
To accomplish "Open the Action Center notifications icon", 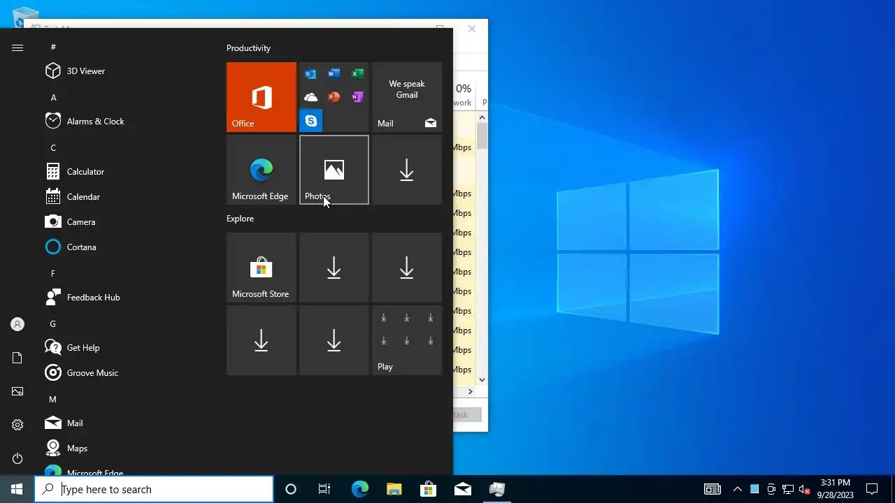I will pyautogui.click(x=872, y=489).
